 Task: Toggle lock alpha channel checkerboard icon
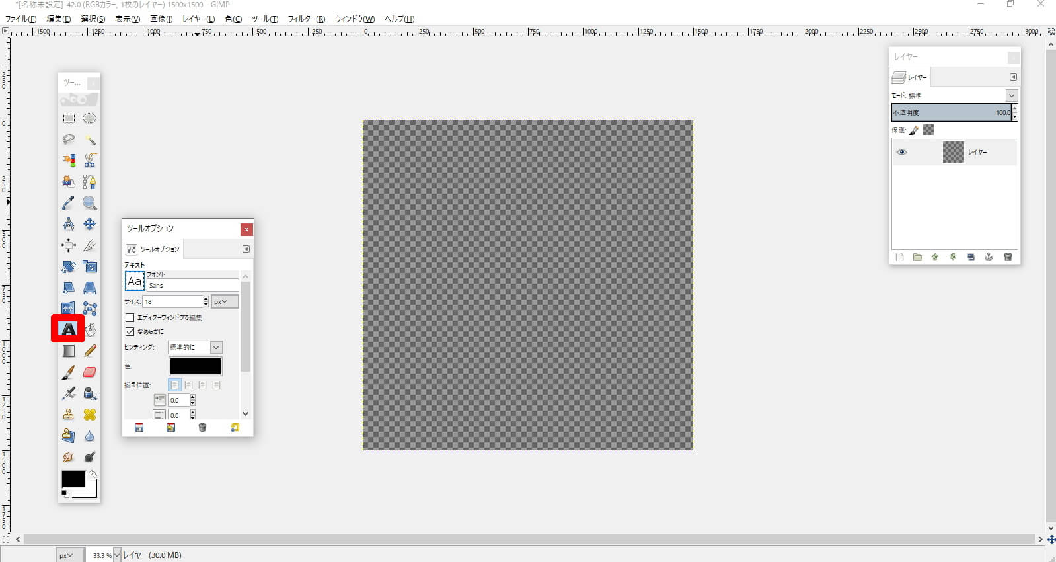(928, 130)
